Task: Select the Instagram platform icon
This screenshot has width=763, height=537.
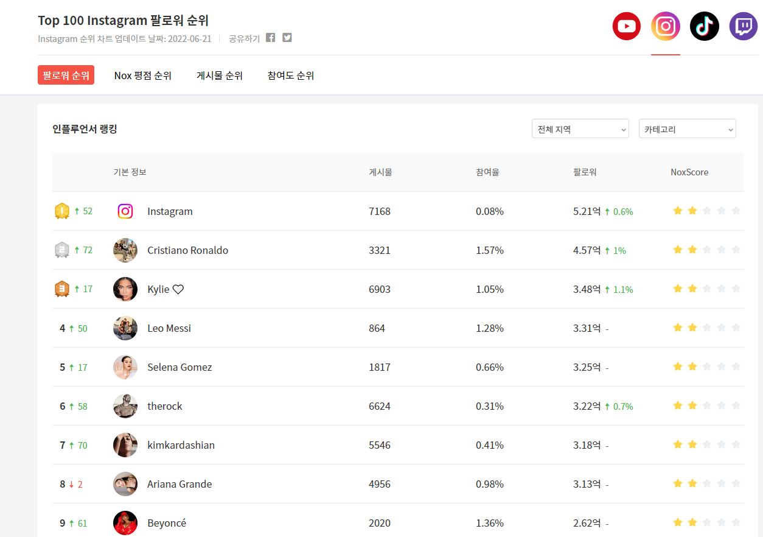Action: point(666,26)
